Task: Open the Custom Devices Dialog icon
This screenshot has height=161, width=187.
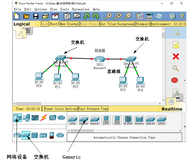Action: coord(149,16)
